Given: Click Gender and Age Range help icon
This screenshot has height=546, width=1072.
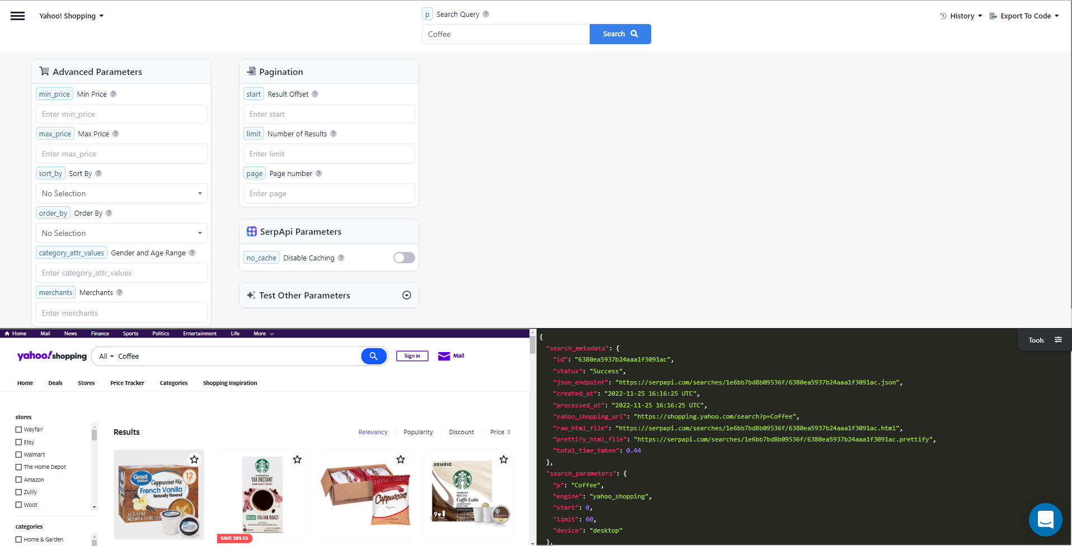Looking at the screenshot, I should tap(192, 253).
